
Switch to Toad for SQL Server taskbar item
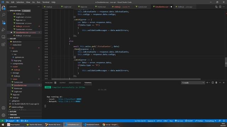[x=34, y=125]
